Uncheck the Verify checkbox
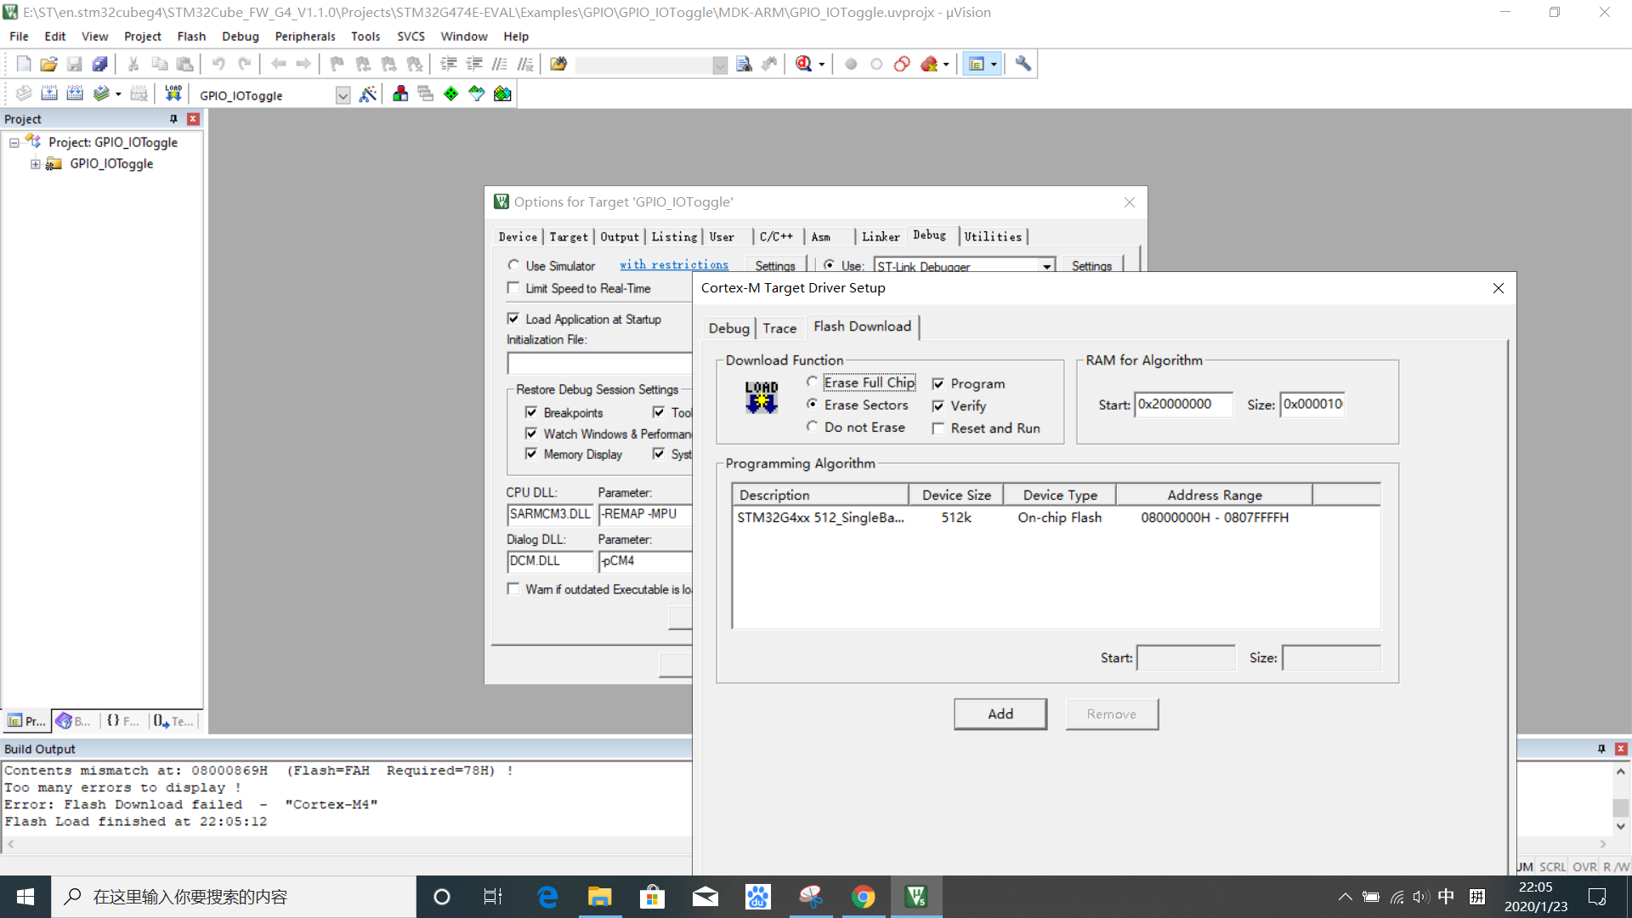Viewport: 1632px width, 918px height. [x=938, y=406]
